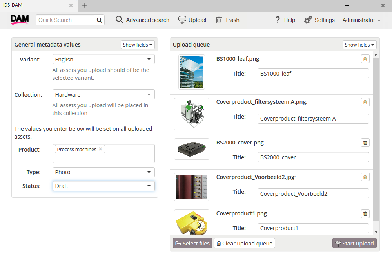Viewport: 392px width, 258px height.
Task: Open Advanced search
Action: (x=142, y=20)
